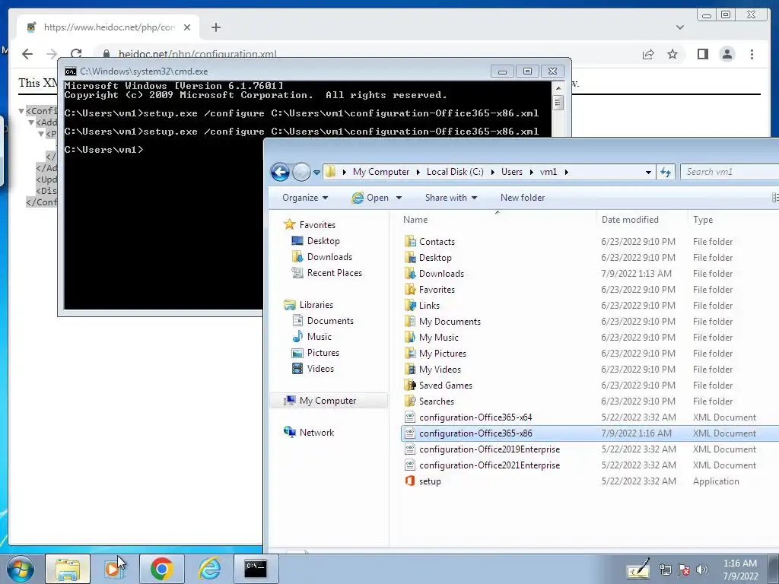Collapse the Configuration XML node triangle

(x=21, y=111)
